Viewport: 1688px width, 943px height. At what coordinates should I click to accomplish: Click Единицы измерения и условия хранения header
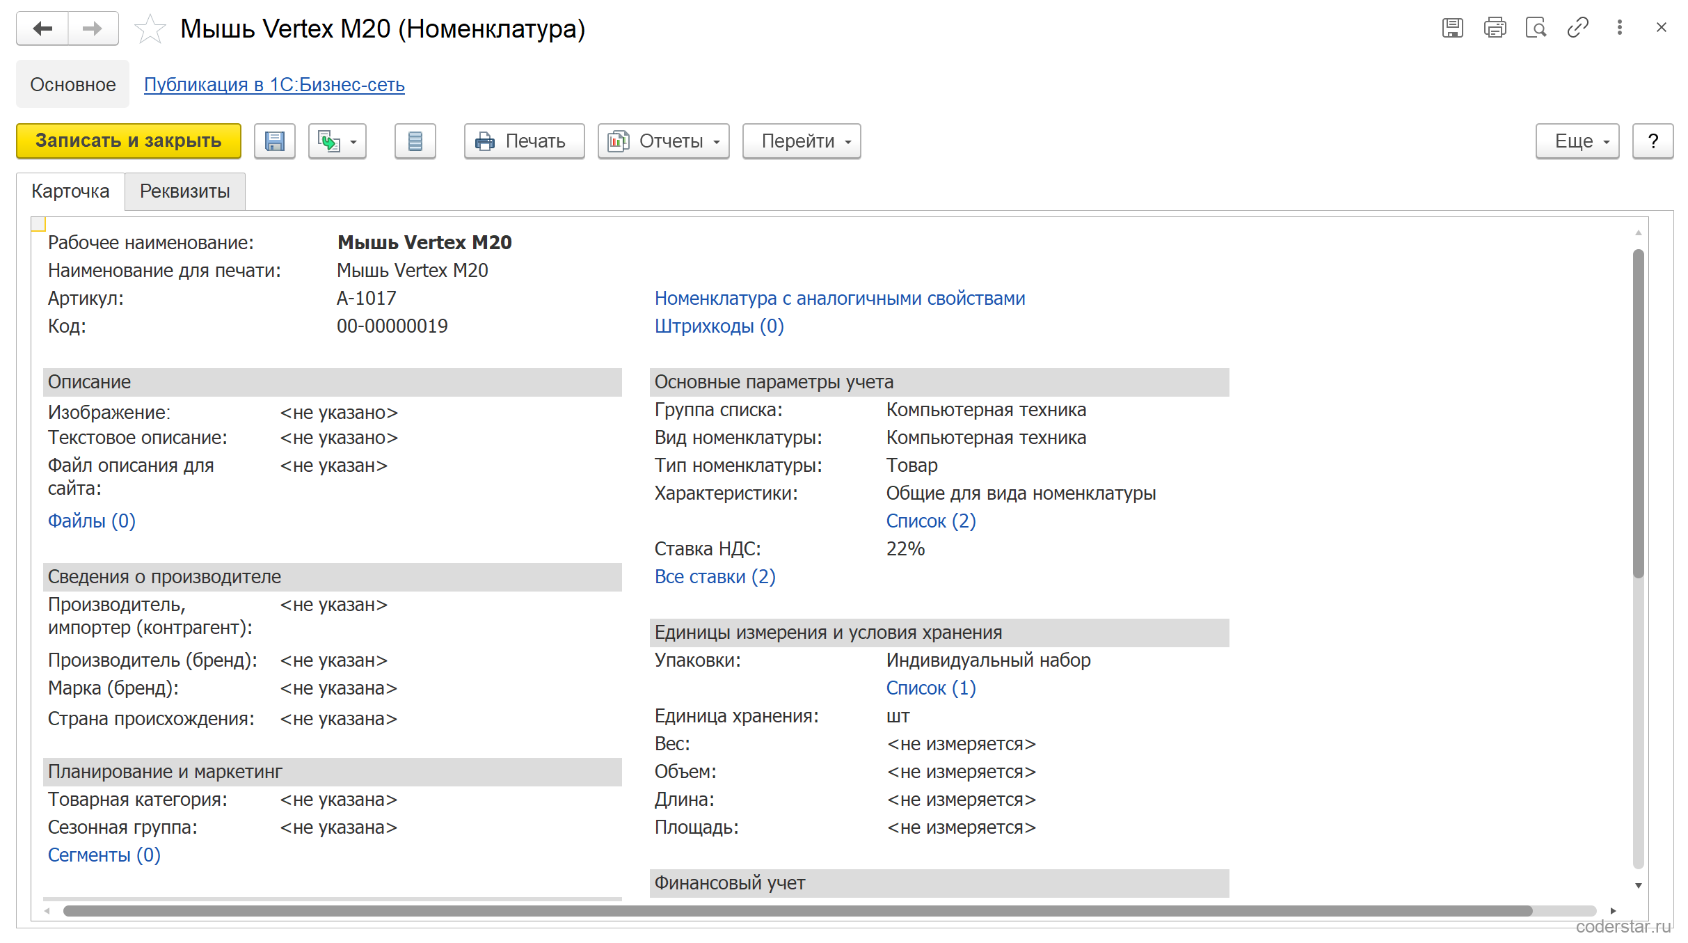[x=939, y=633]
